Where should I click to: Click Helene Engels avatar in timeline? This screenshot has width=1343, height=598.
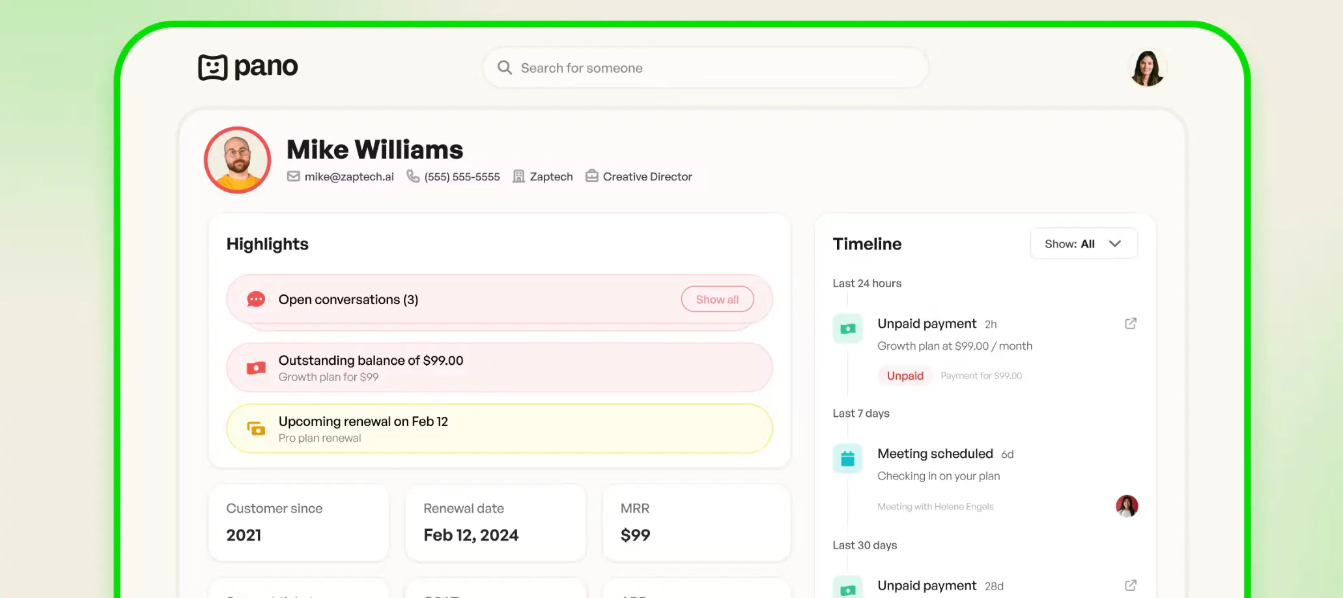(1127, 506)
